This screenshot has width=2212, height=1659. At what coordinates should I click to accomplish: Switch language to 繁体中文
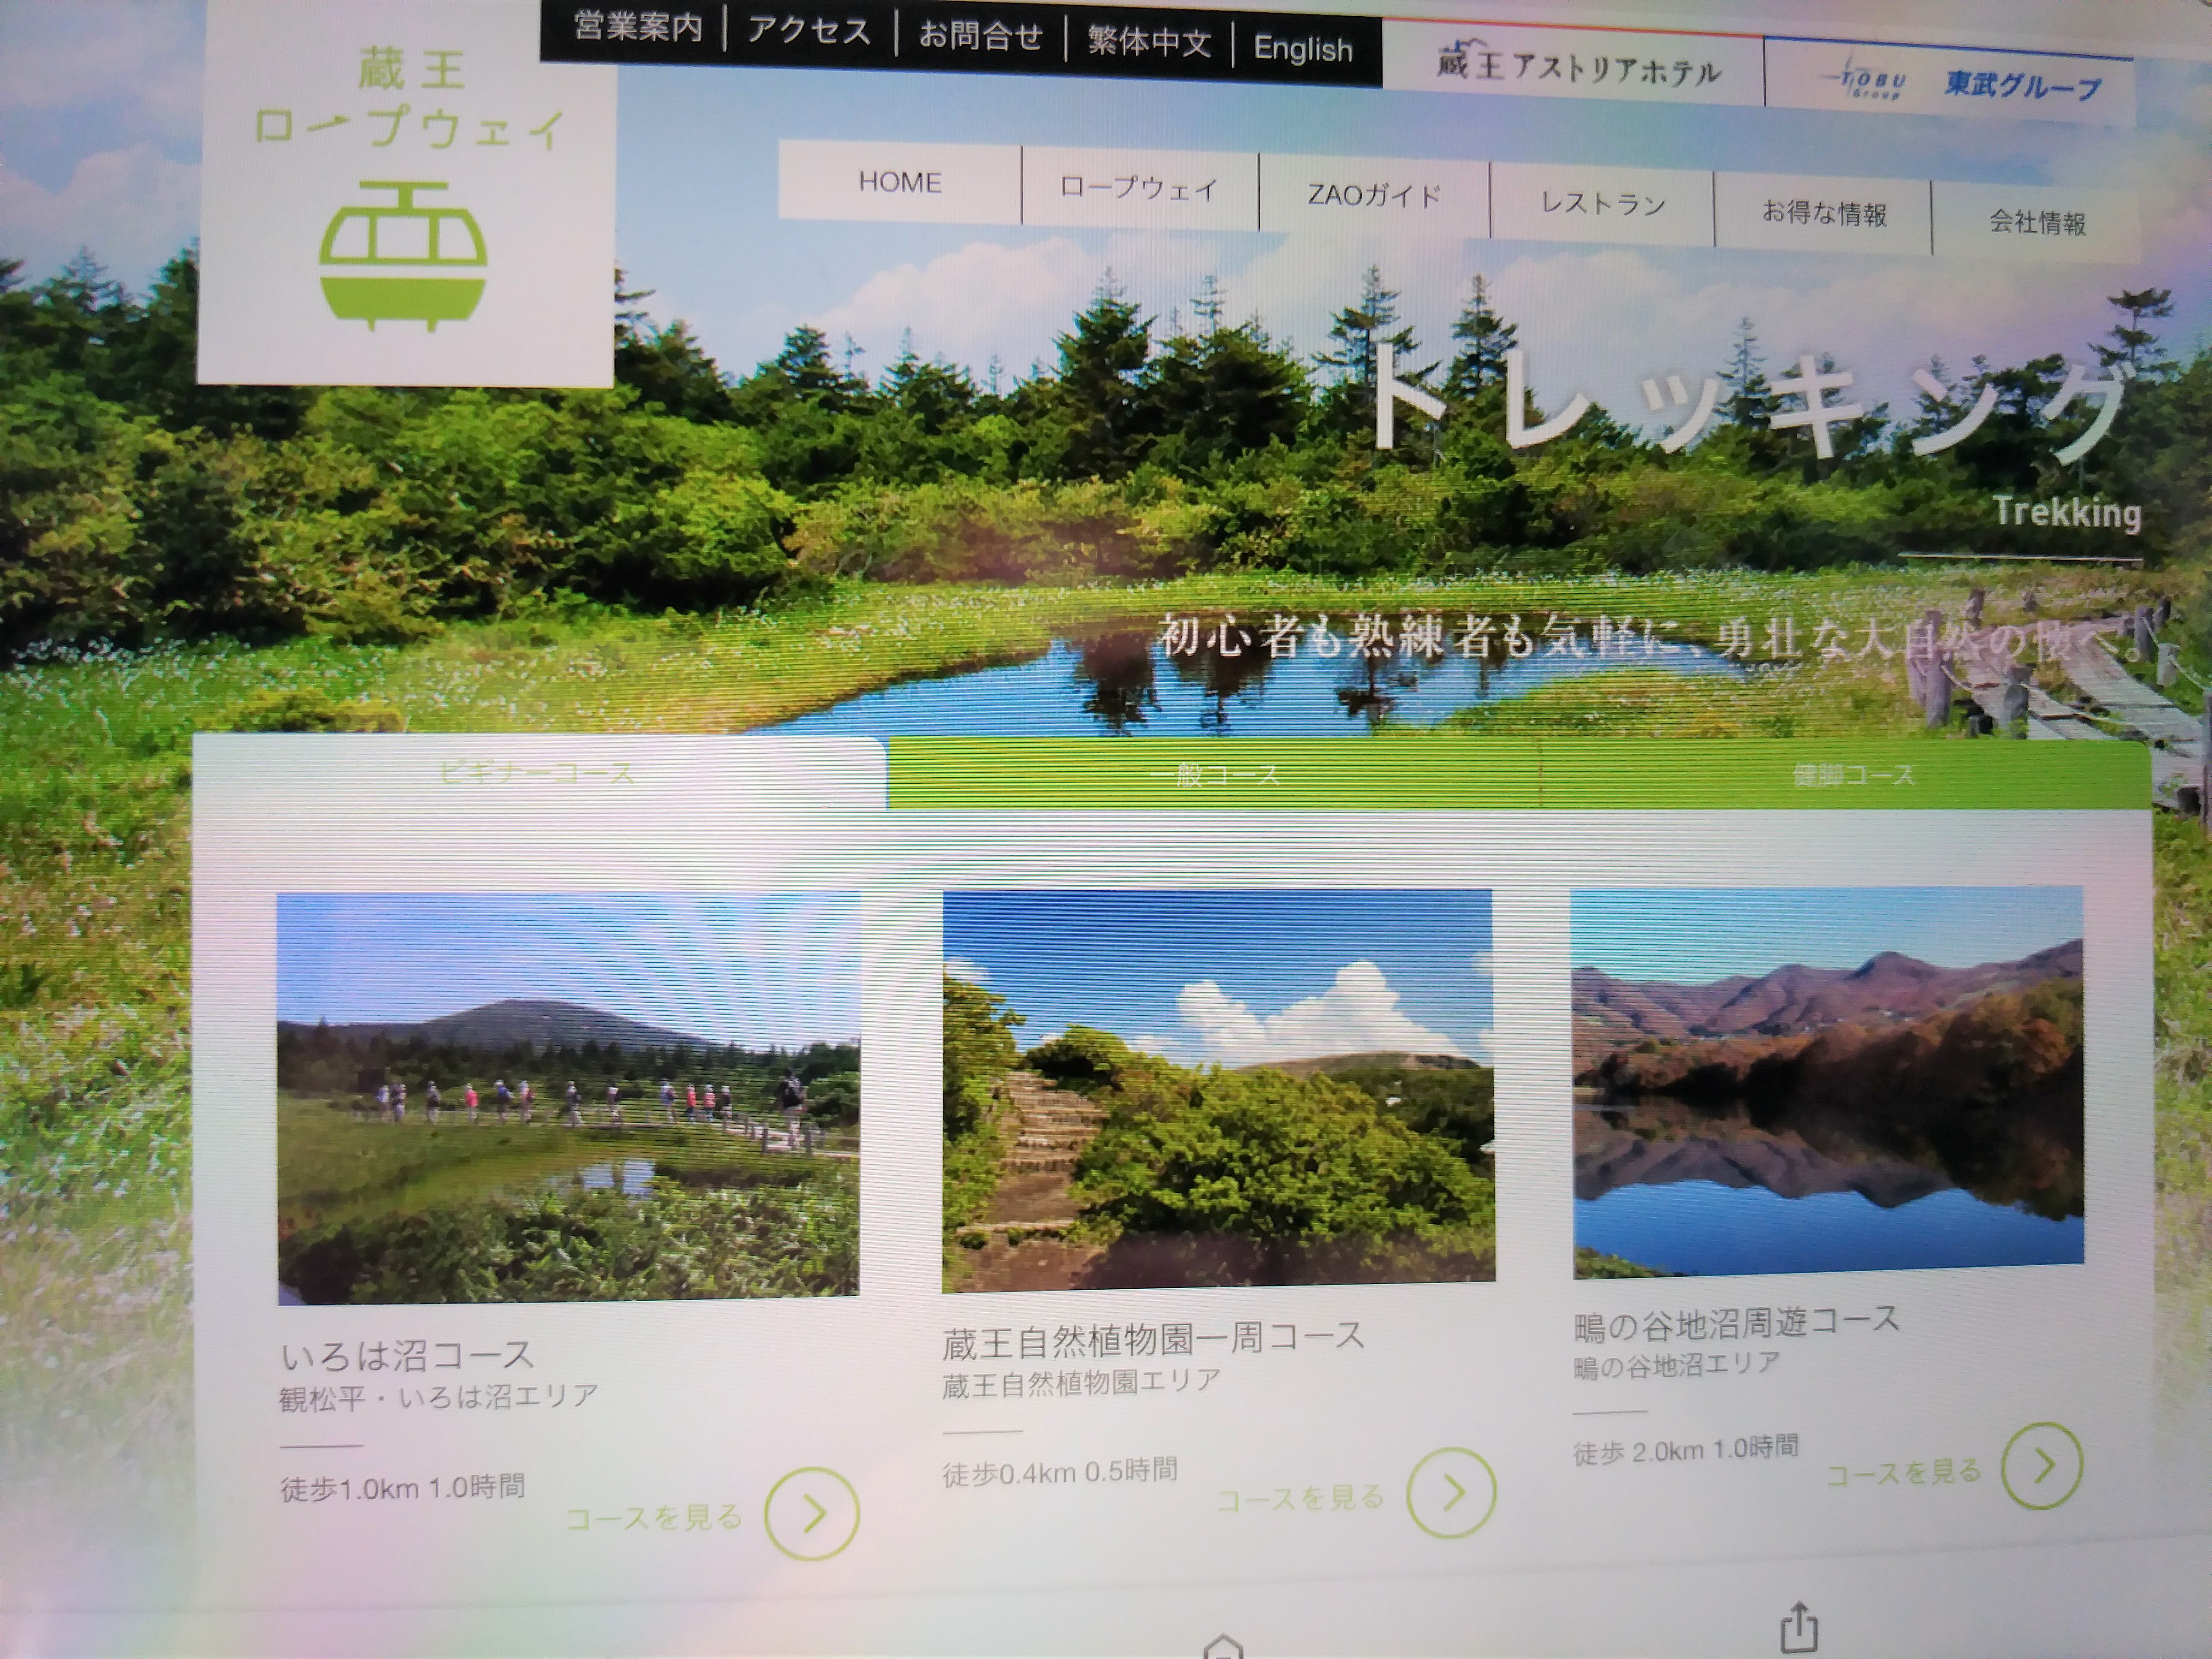point(1149,42)
